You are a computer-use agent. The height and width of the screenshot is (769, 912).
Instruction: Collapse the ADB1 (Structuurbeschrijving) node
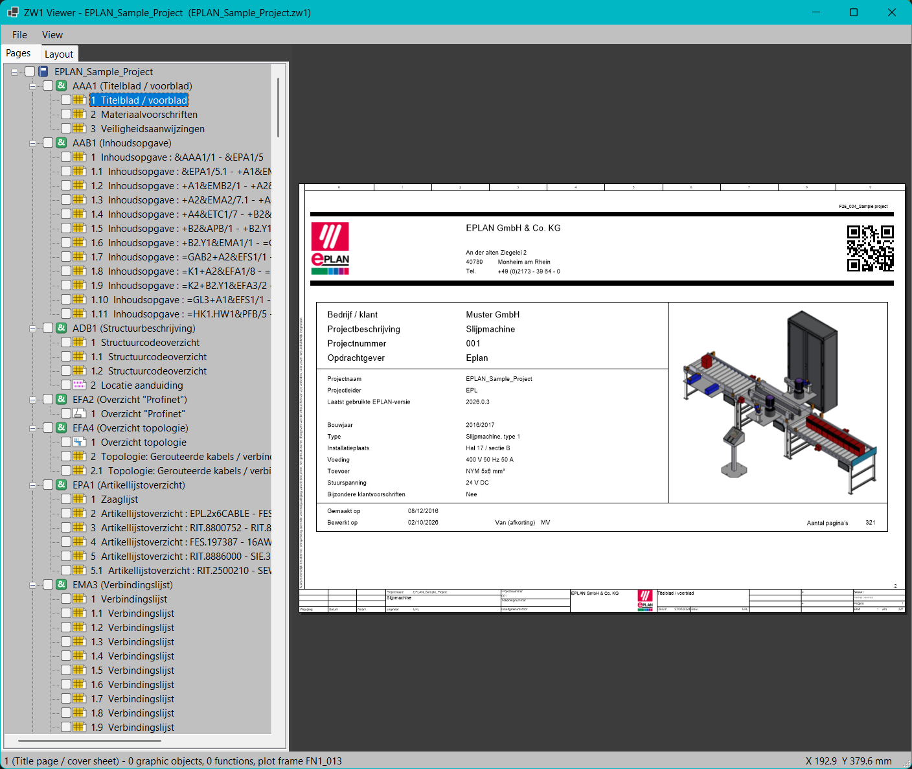pyautogui.click(x=32, y=328)
